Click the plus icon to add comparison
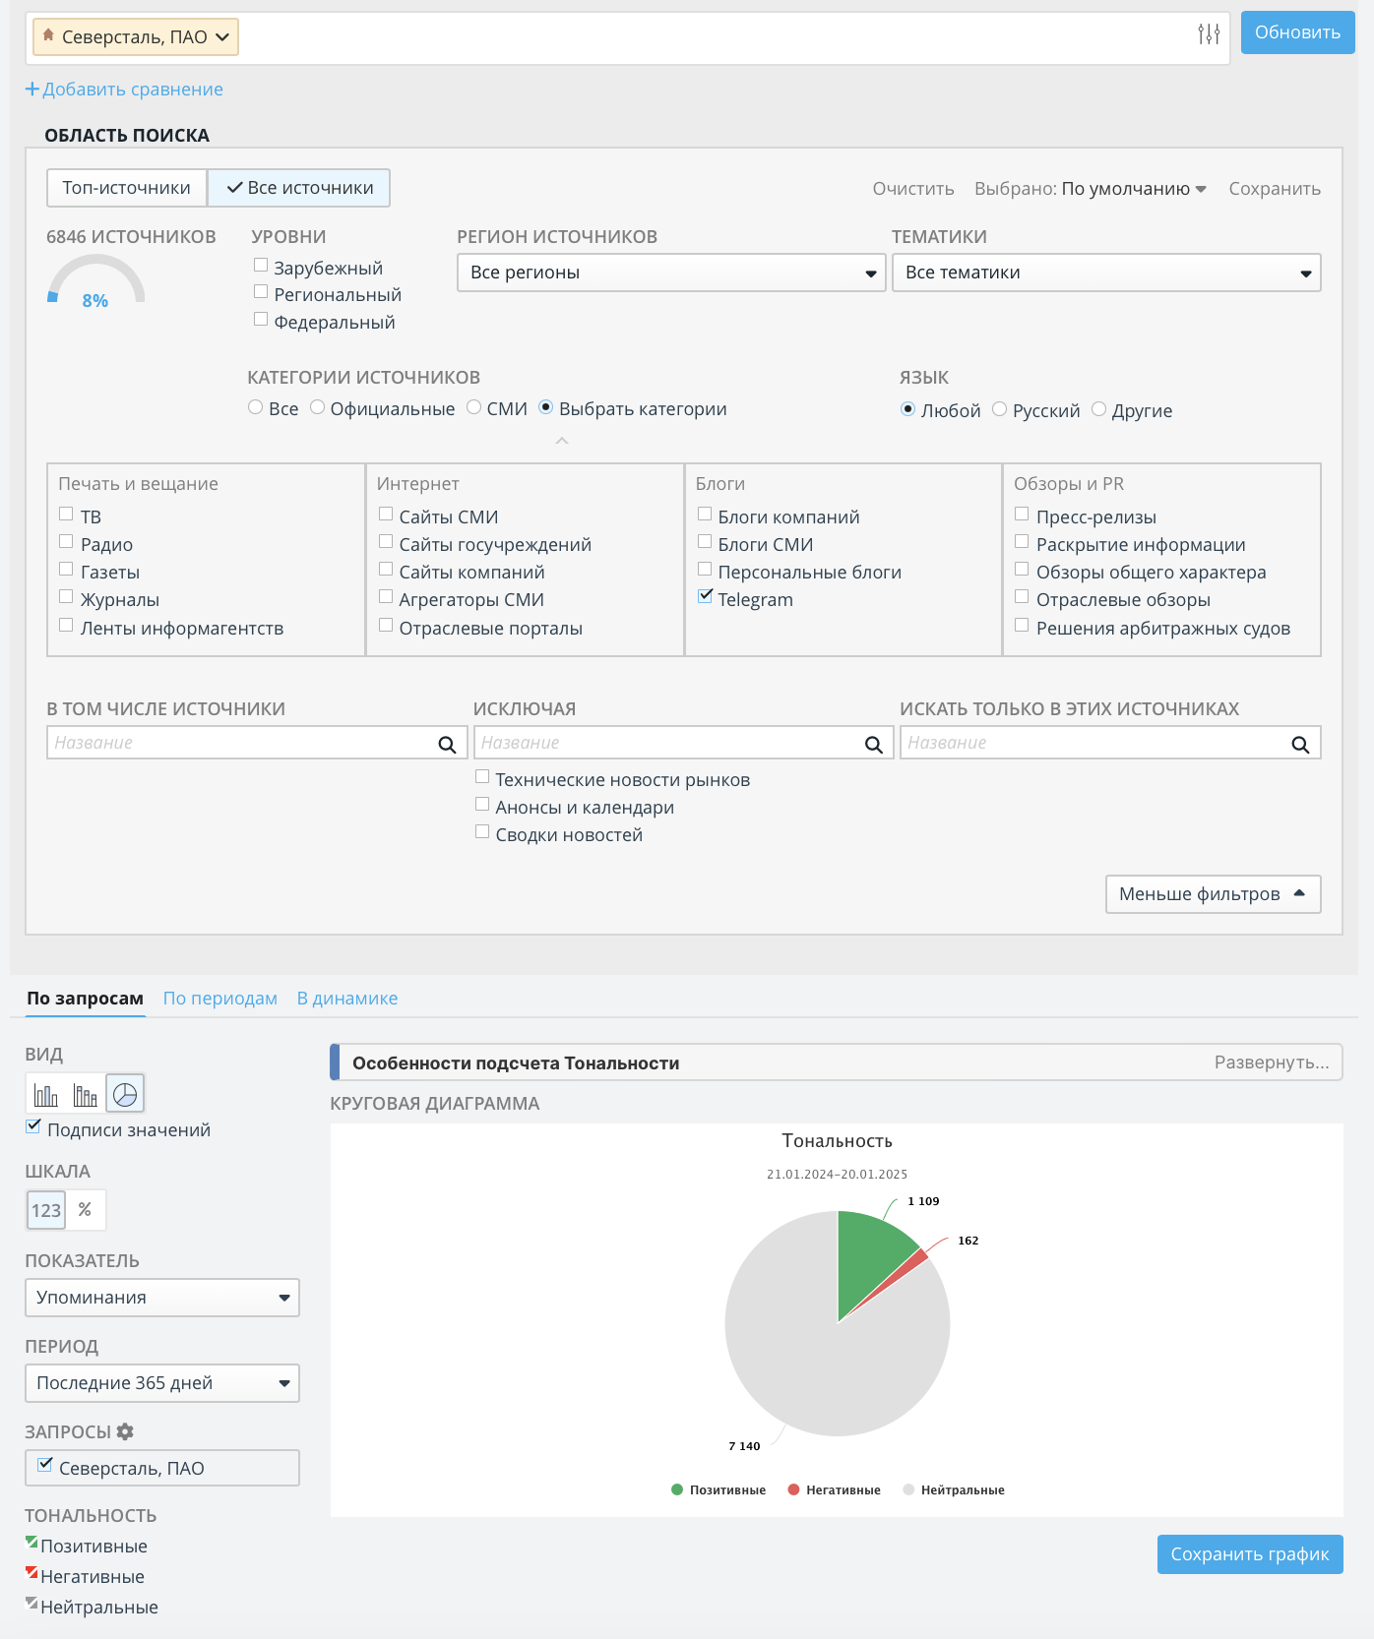Screen dimensions: 1374x1639 coord(32,90)
